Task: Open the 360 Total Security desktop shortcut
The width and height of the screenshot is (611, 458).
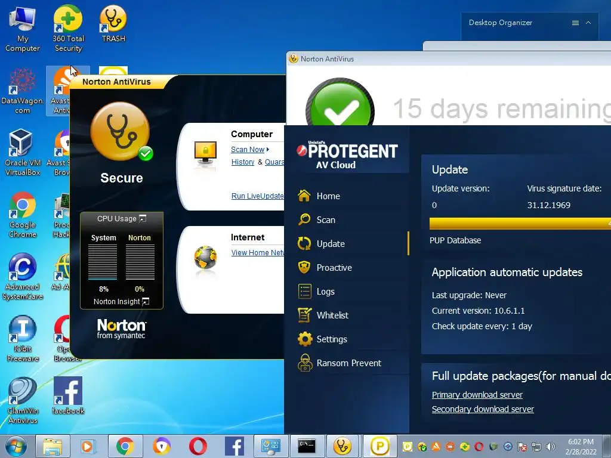Action: pyautogui.click(x=68, y=29)
